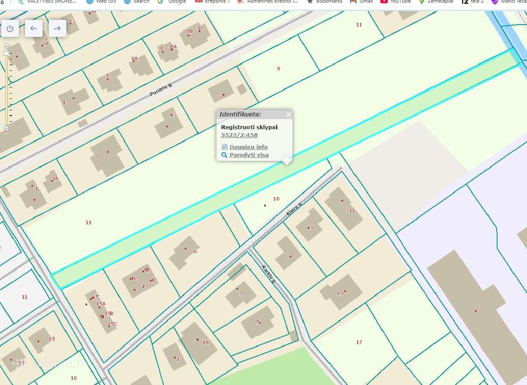Click the power reset map button

(x=10, y=29)
